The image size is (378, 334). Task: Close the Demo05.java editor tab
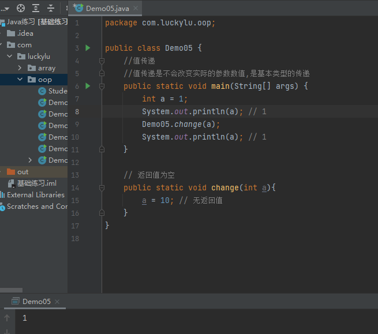pyautogui.click(x=136, y=9)
